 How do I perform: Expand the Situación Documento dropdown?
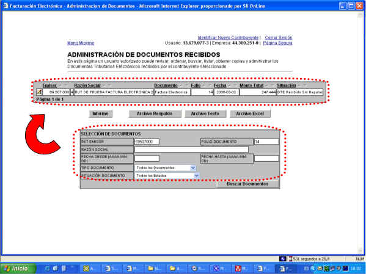(x=197, y=176)
